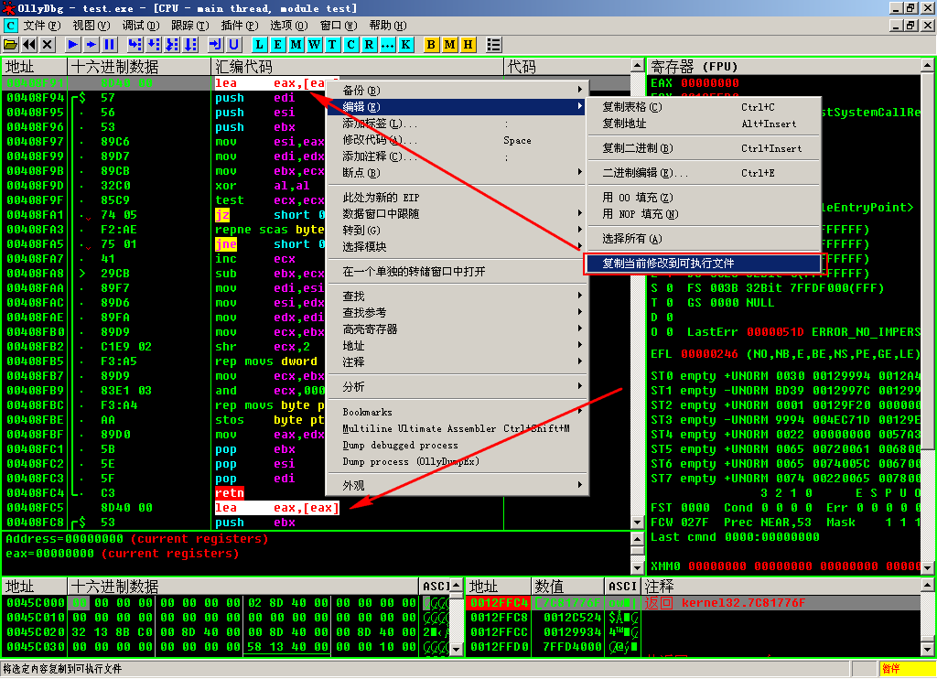Expand the 数据窗口中跟随 submenu
This screenshot has width=937, height=679.
click(x=458, y=214)
